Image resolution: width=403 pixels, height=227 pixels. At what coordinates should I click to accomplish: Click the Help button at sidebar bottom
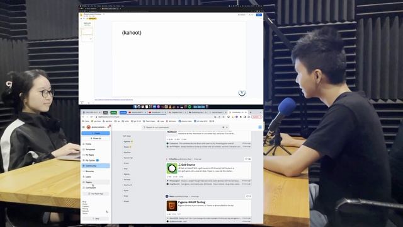point(96,219)
